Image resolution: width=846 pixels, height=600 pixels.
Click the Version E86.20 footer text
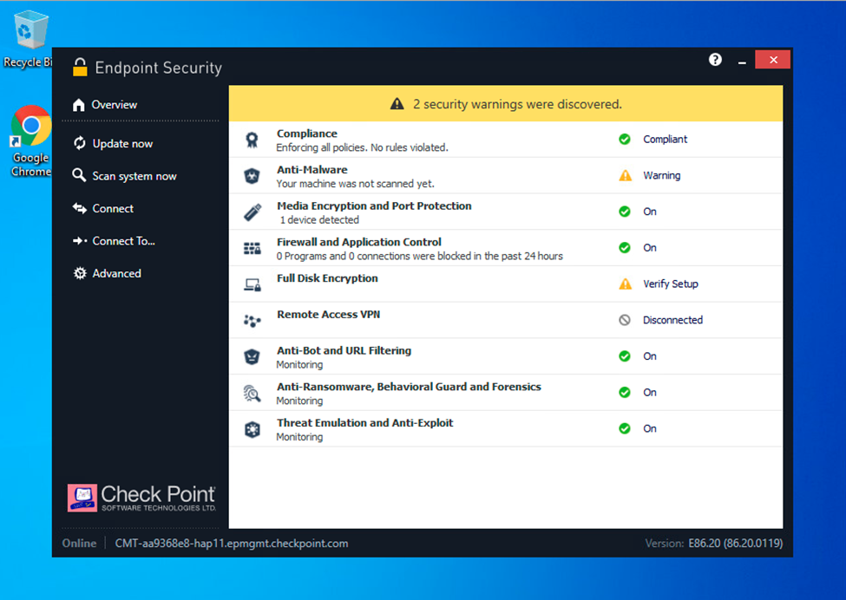click(714, 544)
